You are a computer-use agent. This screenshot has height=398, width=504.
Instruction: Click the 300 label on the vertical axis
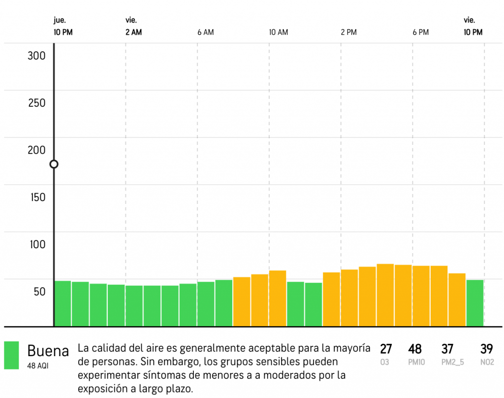tap(36, 56)
